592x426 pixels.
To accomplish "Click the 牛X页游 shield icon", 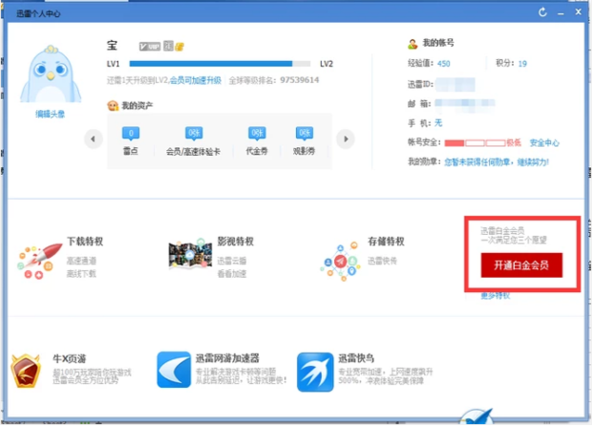I will (25, 371).
